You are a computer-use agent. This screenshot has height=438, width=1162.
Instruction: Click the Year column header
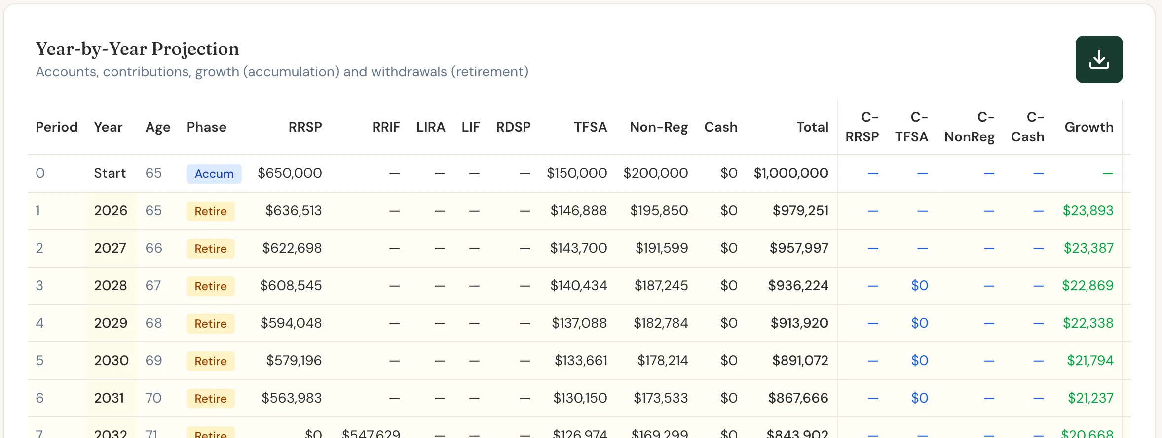click(108, 127)
